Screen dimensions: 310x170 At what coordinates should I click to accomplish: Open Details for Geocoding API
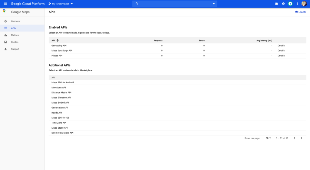281,46
